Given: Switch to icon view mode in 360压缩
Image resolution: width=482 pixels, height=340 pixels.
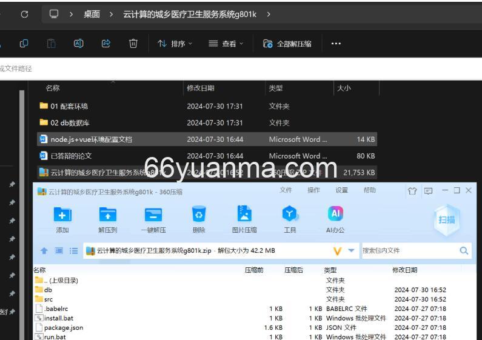Looking at the screenshot, I should (x=59, y=251).
